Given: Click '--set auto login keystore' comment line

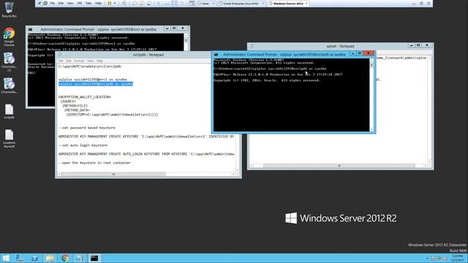Looking at the screenshot, I should [x=83, y=145].
